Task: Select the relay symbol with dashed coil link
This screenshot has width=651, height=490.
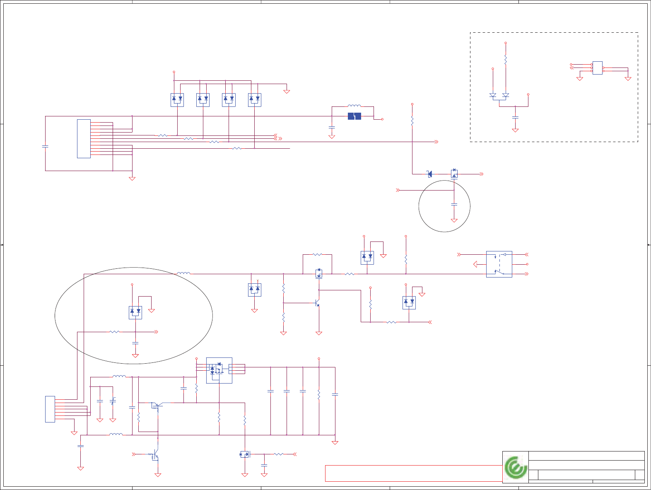Action: (499, 264)
